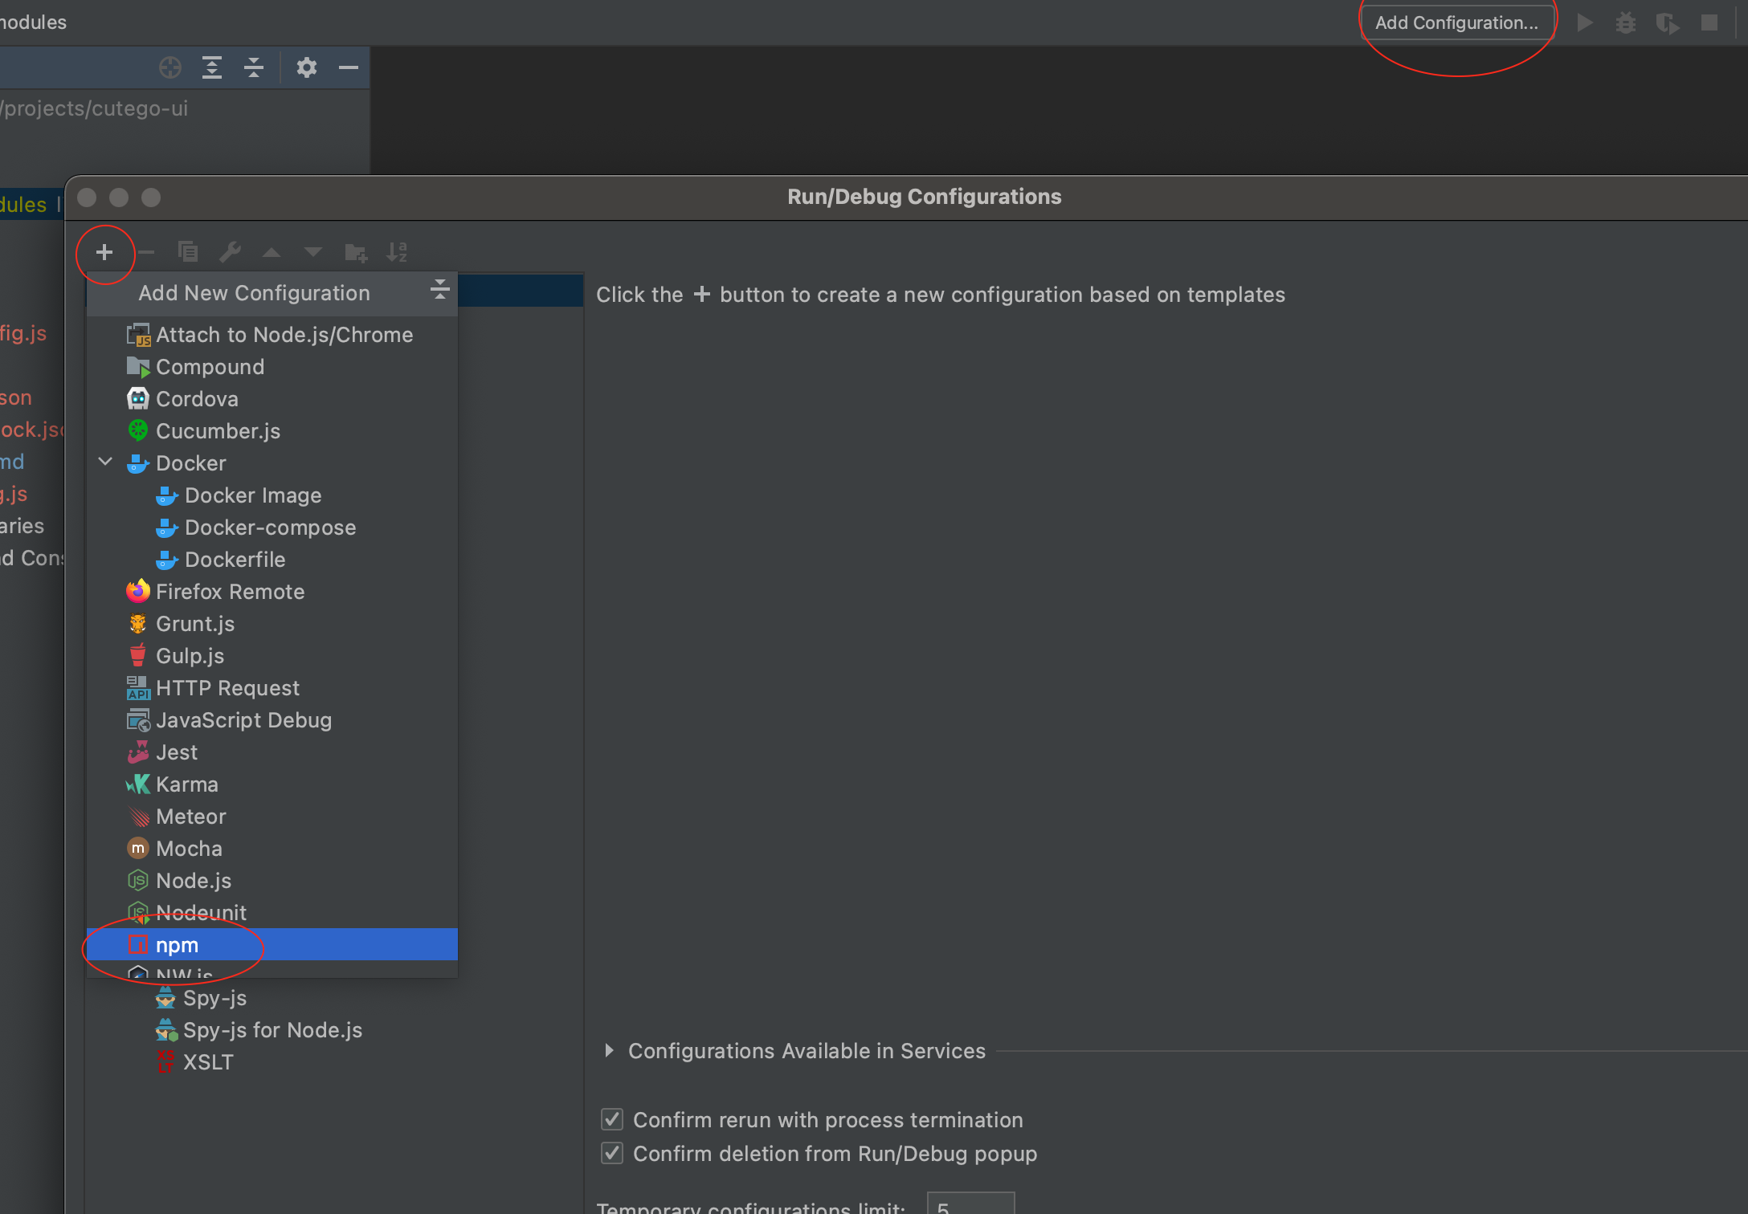The height and width of the screenshot is (1214, 1748).
Task: Select XSLT template in tree
Action: 208,1062
